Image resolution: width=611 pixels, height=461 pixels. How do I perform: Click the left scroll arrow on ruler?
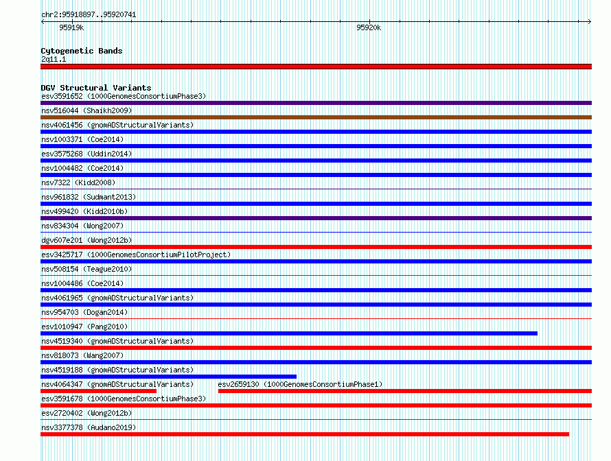pos(43,22)
